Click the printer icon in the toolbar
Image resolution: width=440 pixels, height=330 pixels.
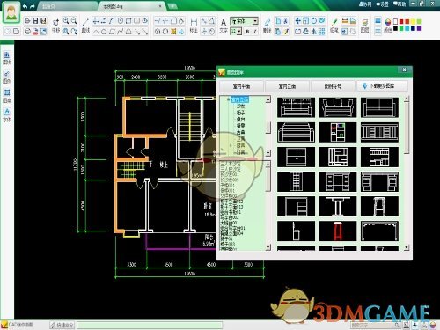point(27,31)
